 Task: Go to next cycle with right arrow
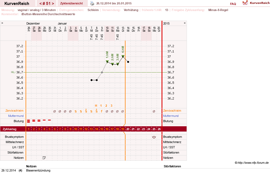click(53, 4)
